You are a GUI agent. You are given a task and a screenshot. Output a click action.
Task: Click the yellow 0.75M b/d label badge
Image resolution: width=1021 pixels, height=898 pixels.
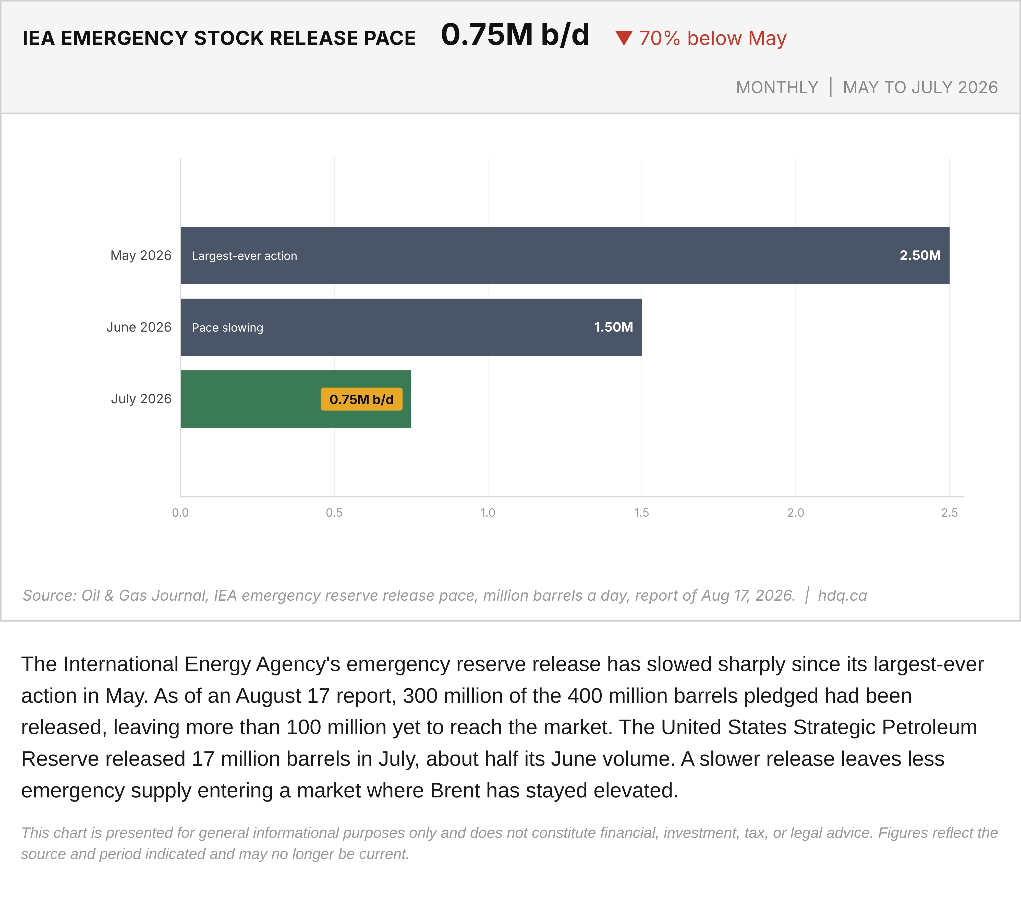point(362,399)
